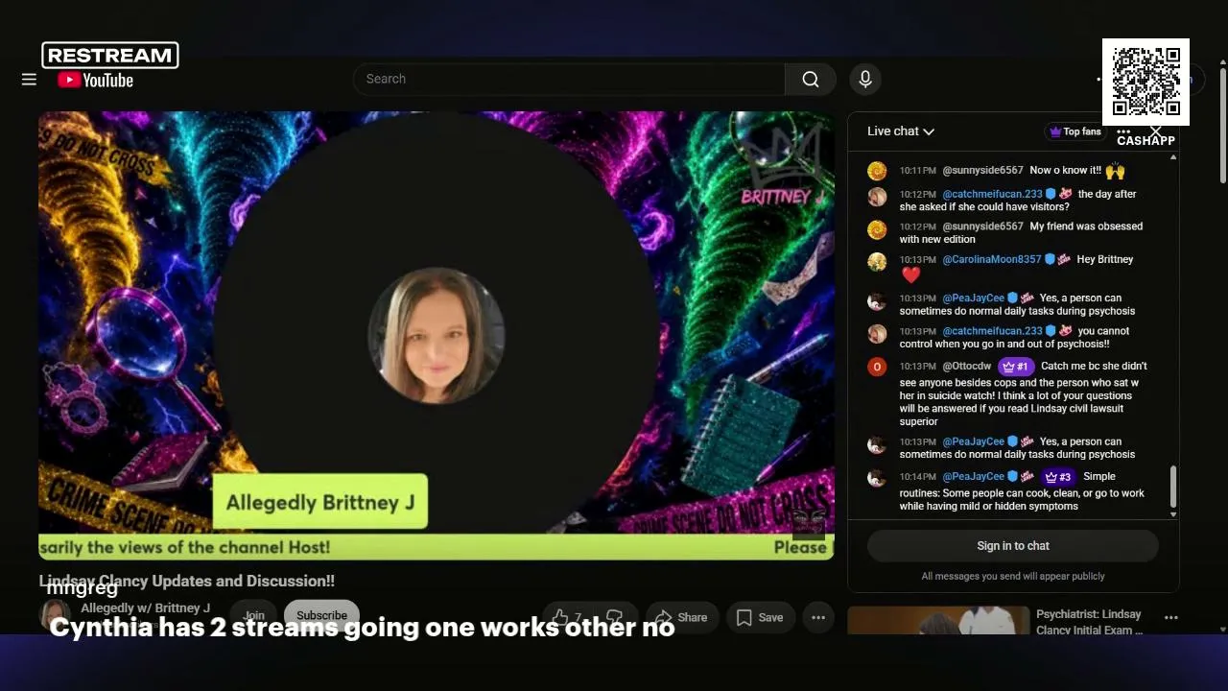Open the YouTube hamburger guide menu

pyautogui.click(x=29, y=80)
